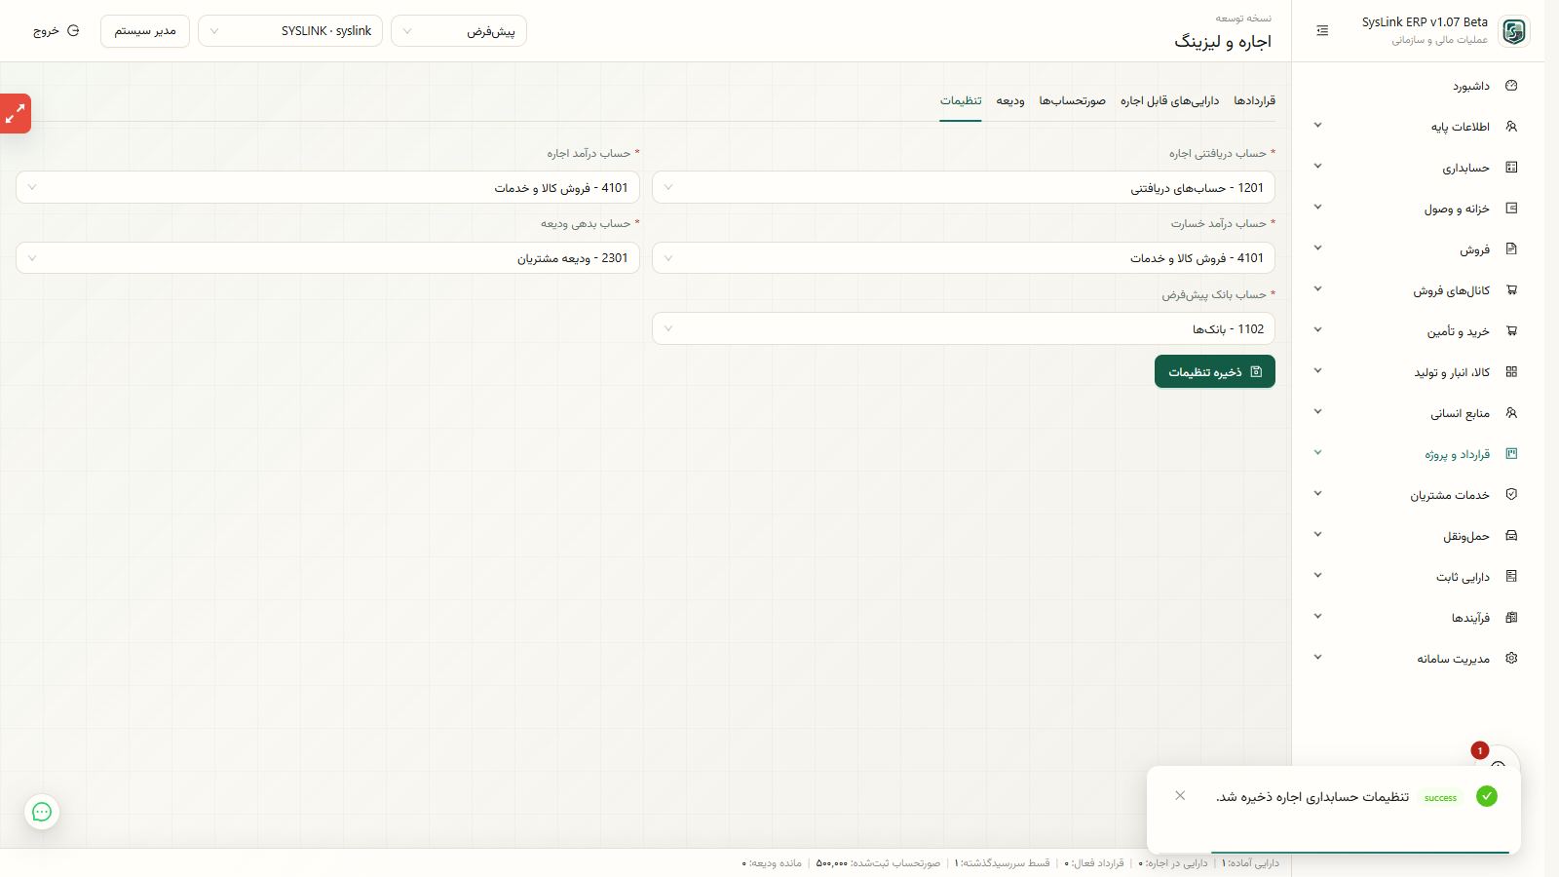The image size is (1559, 877).
Task: Click the خروج logout arrow icon
Action: pos(73,31)
